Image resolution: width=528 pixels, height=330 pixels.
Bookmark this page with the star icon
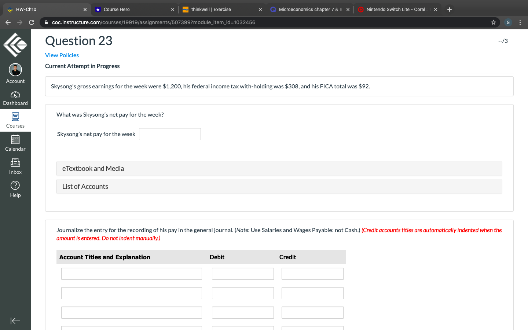click(x=494, y=22)
